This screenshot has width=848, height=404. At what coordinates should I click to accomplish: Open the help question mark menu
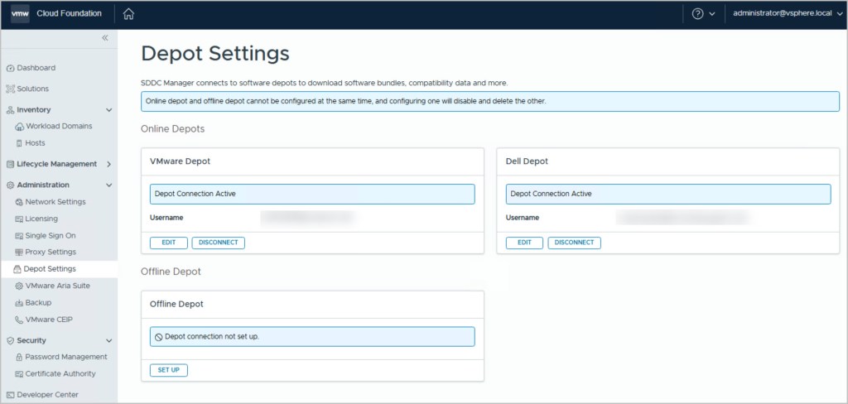pyautogui.click(x=697, y=14)
